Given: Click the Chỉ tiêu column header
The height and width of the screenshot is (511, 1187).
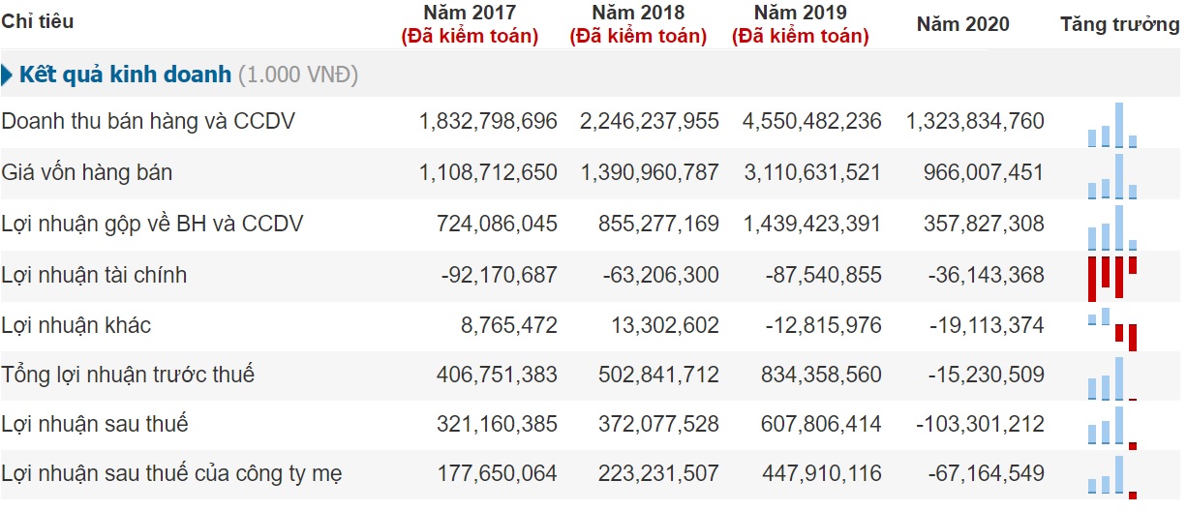Looking at the screenshot, I should [x=37, y=21].
